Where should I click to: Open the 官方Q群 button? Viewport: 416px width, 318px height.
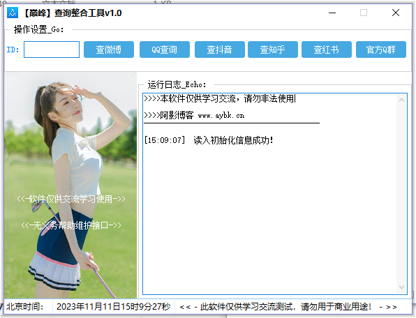pyautogui.click(x=381, y=50)
